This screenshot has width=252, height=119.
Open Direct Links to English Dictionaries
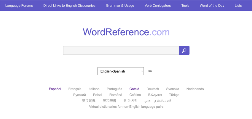tap(69, 6)
